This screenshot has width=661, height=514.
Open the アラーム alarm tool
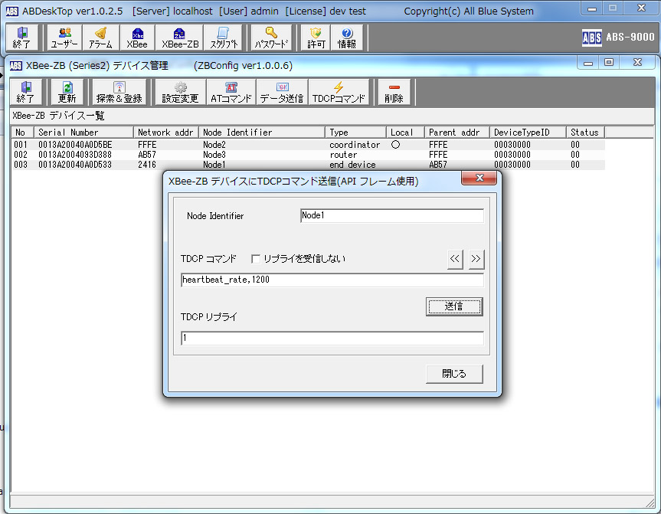tap(101, 38)
